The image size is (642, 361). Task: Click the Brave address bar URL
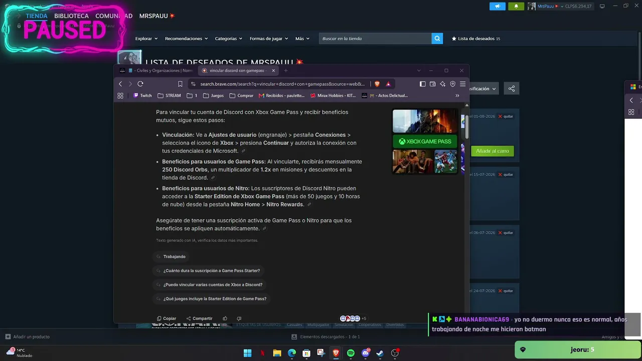(x=282, y=84)
